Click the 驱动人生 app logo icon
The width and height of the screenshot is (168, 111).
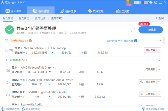pyautogui.click(x=3, y=2)
